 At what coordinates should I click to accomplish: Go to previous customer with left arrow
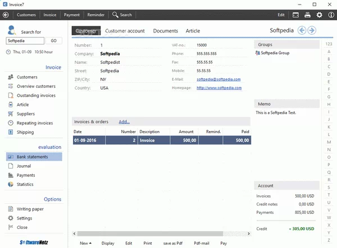point(302,31)
